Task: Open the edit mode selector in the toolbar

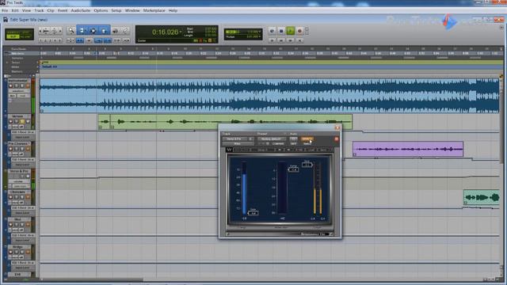Action: click(19, 34)
